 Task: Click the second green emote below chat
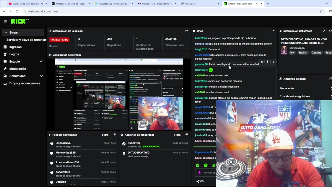pos(206,165)
